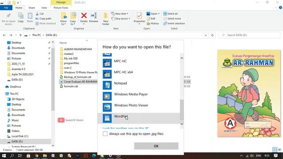Switch to the Share tab

pos(31,8)
